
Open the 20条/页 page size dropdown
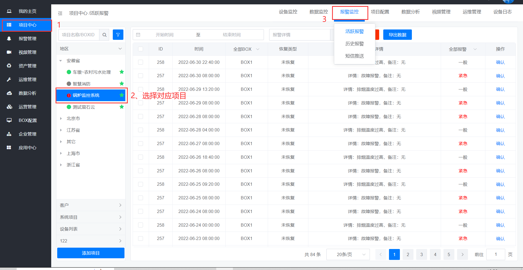coord(348,254)
